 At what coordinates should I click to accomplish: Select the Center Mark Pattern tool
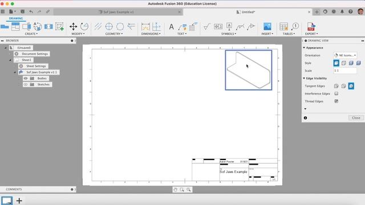120,27
